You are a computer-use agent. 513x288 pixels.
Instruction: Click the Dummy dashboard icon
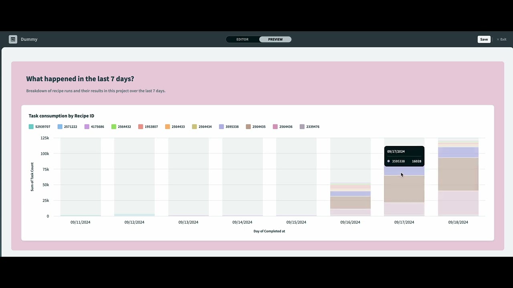pos(13,39)
